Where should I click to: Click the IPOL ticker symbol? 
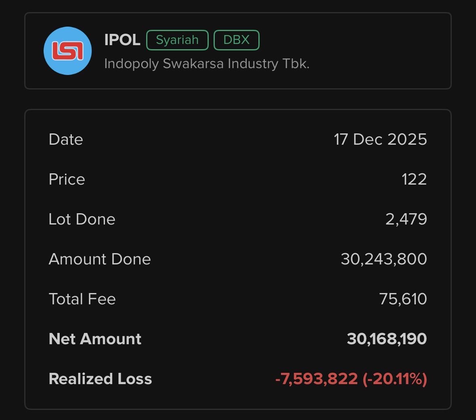[122, 40]
